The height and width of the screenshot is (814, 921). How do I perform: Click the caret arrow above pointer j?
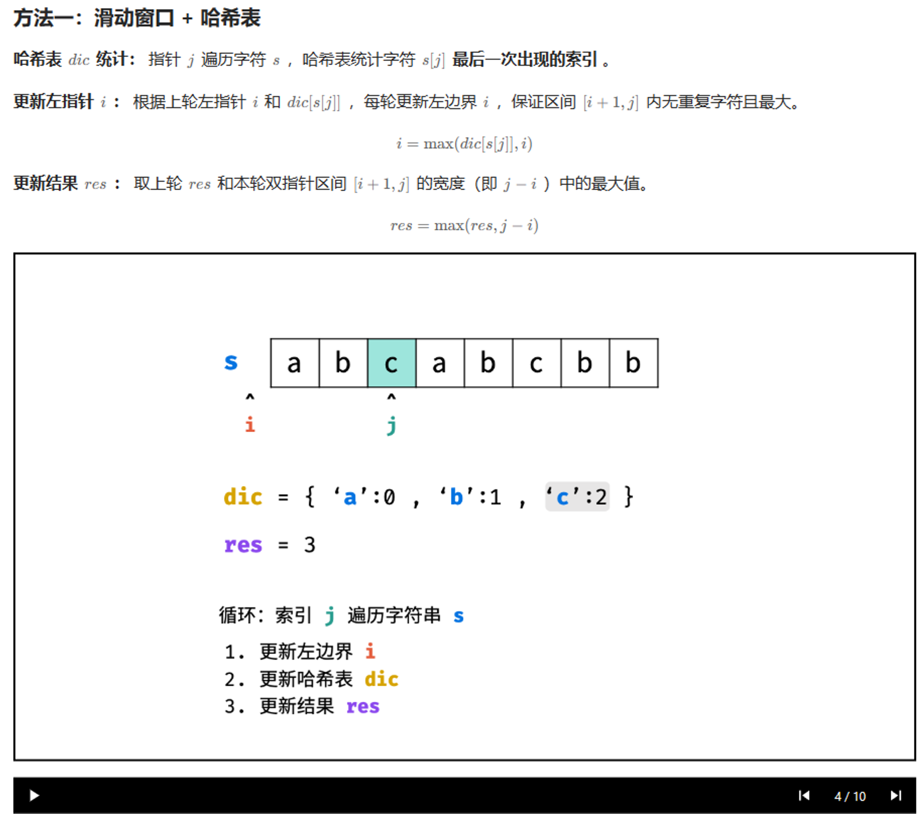[x=392, y=397]
